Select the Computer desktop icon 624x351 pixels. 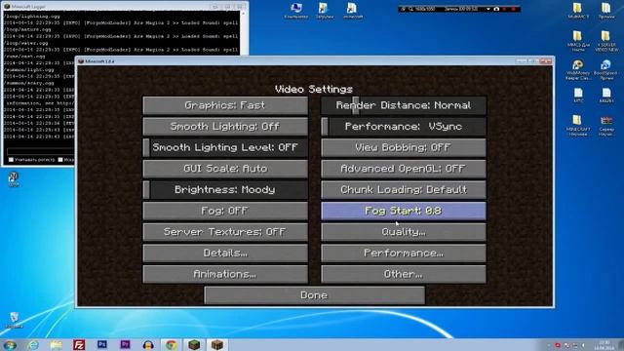(x=296, y=11)
